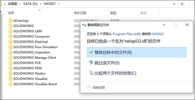Image resolution: width=195 pixels, height=100 pixels.
Task: Sort by 大小 column header
Action: click(144, 13)
